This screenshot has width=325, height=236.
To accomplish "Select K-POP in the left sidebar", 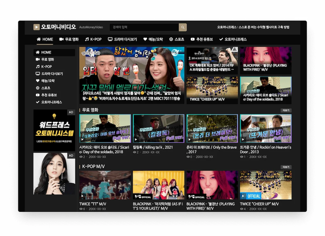I will 54,66.
